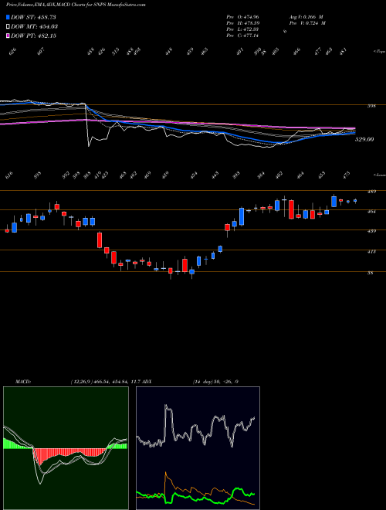The width and height of the screenshot is (386, 510).
Task: Click inside the ADX indicator panel
Action: tap(198, 448)
